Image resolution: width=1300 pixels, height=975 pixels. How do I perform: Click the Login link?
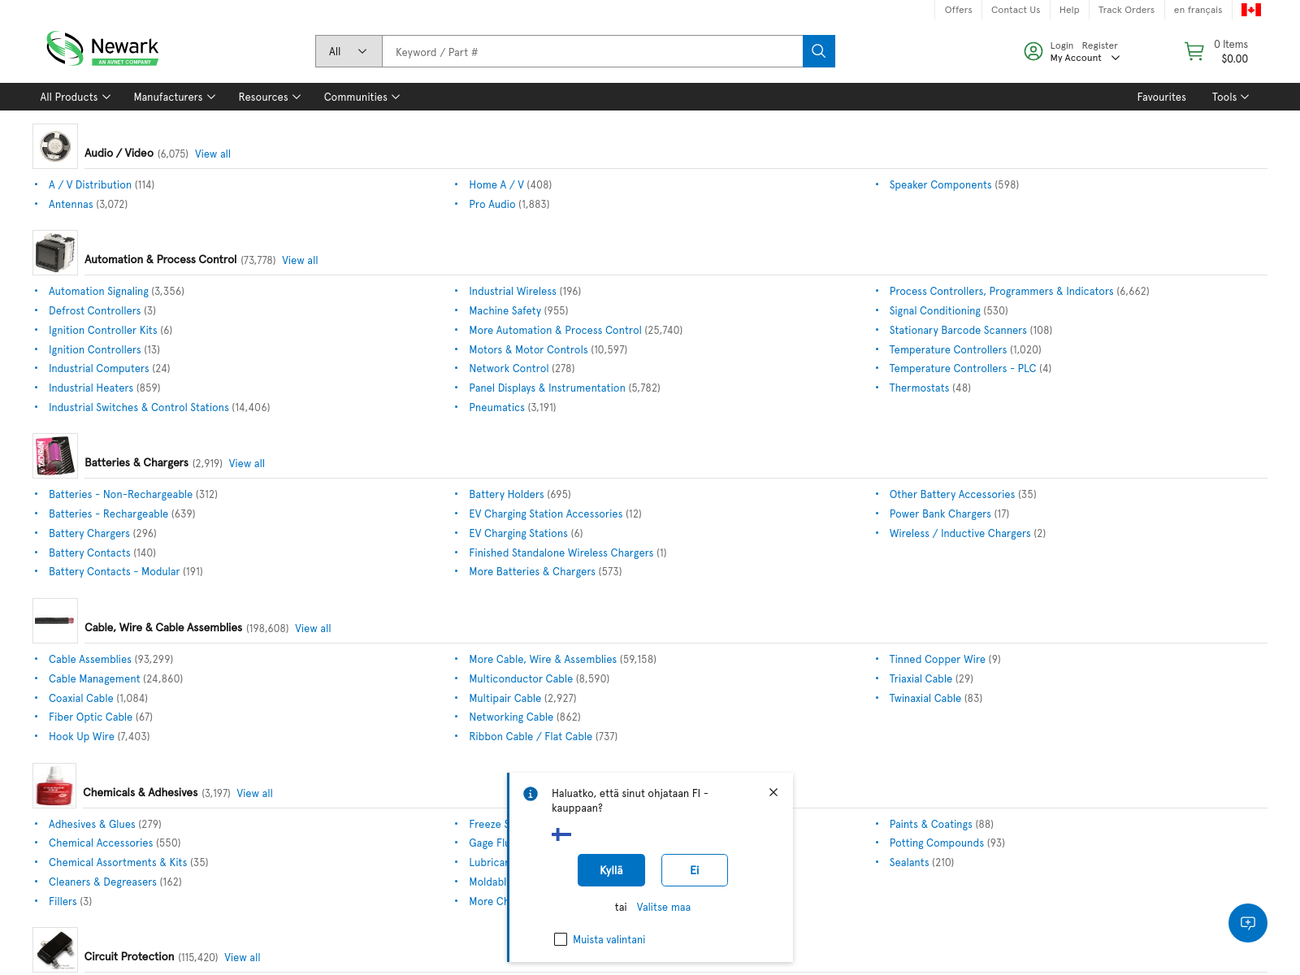pos(1061,45)
